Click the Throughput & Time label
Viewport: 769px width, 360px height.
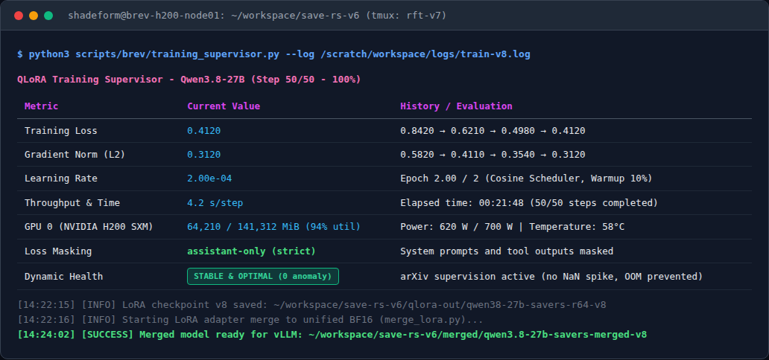point(72,203)
